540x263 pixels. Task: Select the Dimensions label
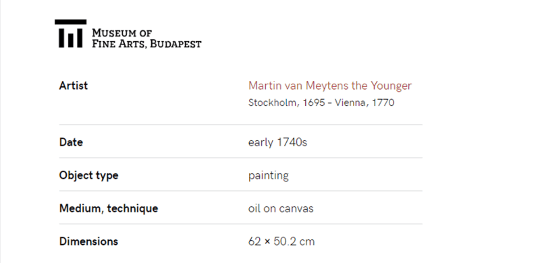coord(88,241)
